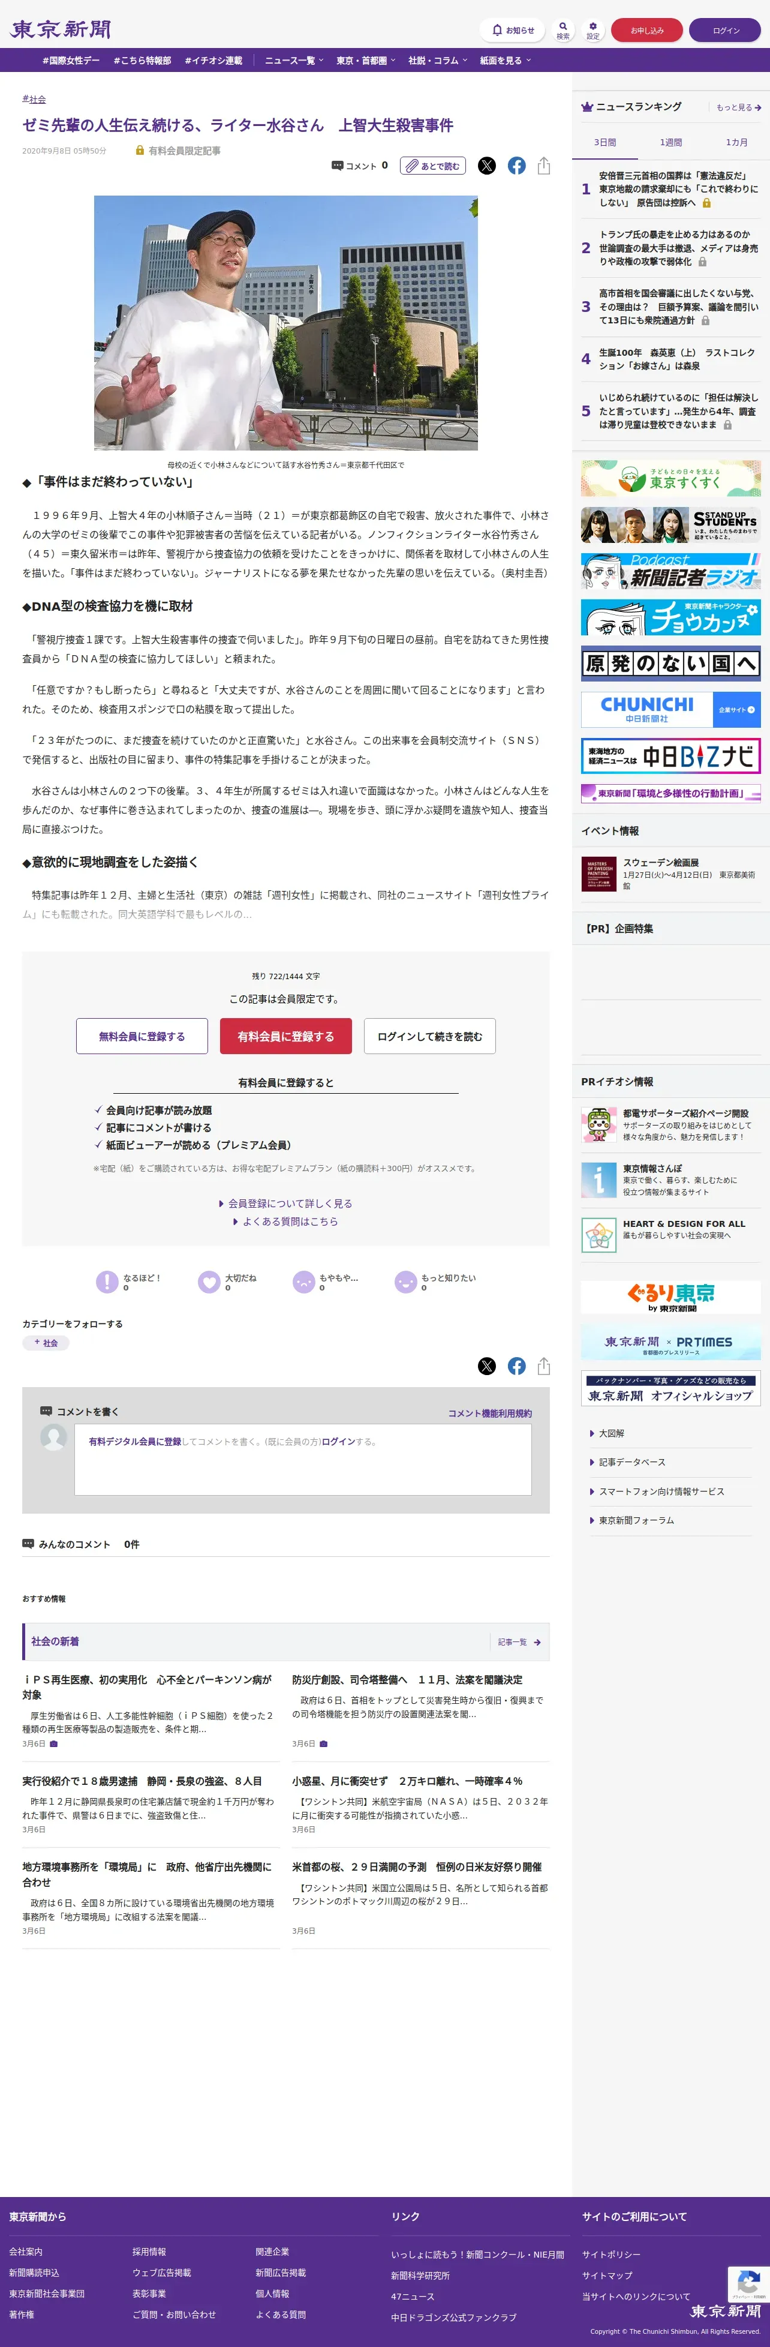This screenshot has width=770, height=2347.
Task: Open the #社会 tag above headline
Action: (x=34, y=100)
